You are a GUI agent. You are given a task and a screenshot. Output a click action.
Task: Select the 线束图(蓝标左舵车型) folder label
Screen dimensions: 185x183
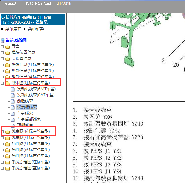30,131
